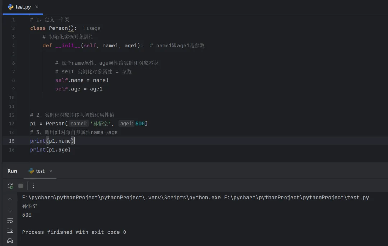Screen dimensions: 388x246
Task: Click line number 15 in the gutter
Action: pos(12,141)
